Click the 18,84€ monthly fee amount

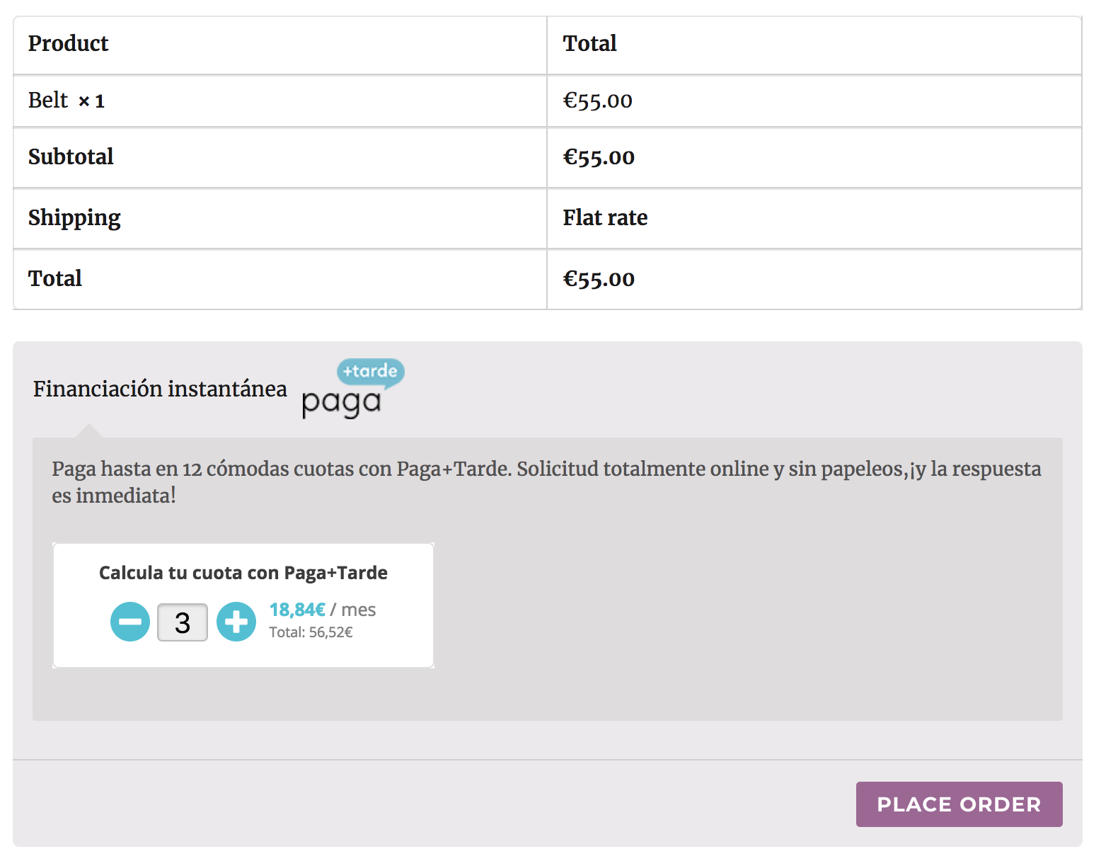tap(297, 610)
